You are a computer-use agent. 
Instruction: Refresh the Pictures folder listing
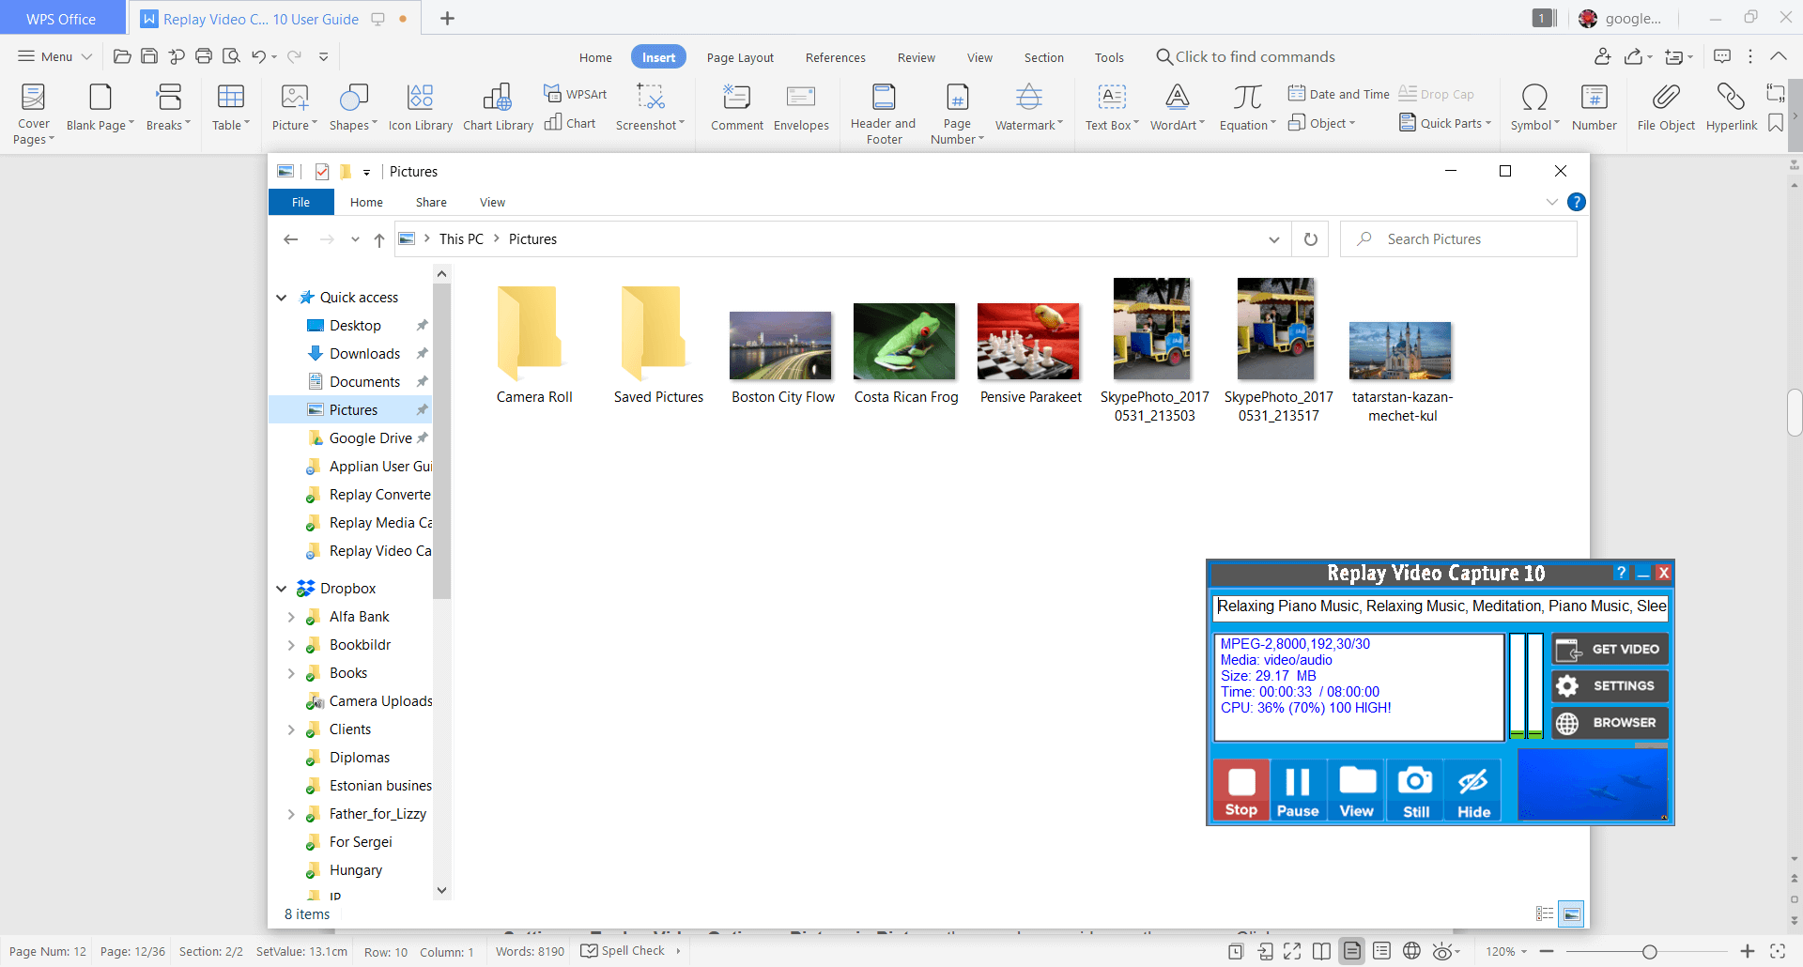click(x=1310, y=239)
